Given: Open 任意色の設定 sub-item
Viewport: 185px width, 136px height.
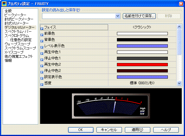Looking at the screenshot, I should coord(21,40).
